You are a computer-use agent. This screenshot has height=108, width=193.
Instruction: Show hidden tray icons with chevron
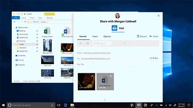point(157,105)
